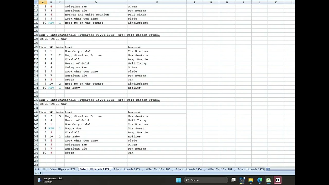Click "Hollies" in row 236

(x=134, y=88)
